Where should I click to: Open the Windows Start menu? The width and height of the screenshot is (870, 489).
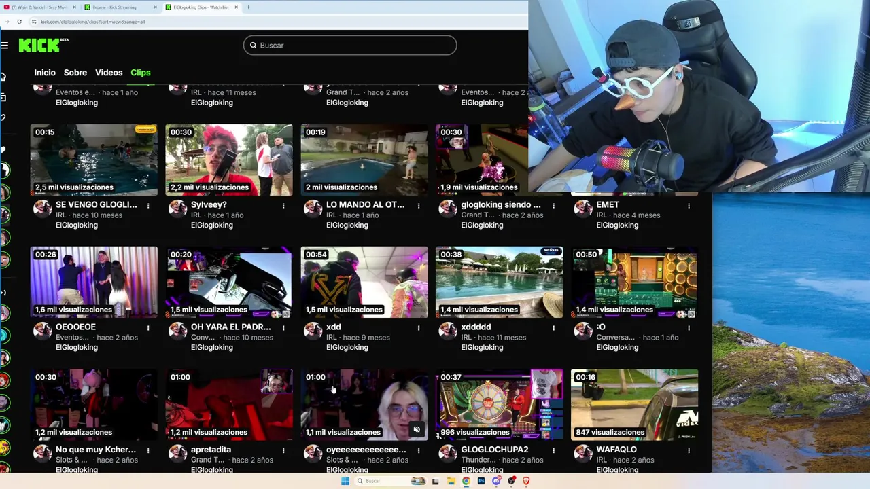345,481
